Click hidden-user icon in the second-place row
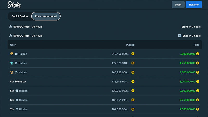The width and height of the screenshot is (208, 117). point(16,63)
